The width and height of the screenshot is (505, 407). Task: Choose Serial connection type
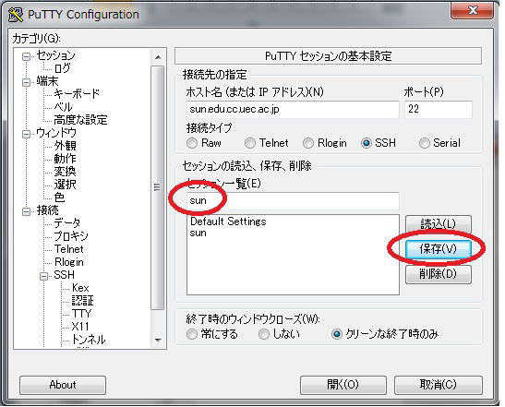424,143
